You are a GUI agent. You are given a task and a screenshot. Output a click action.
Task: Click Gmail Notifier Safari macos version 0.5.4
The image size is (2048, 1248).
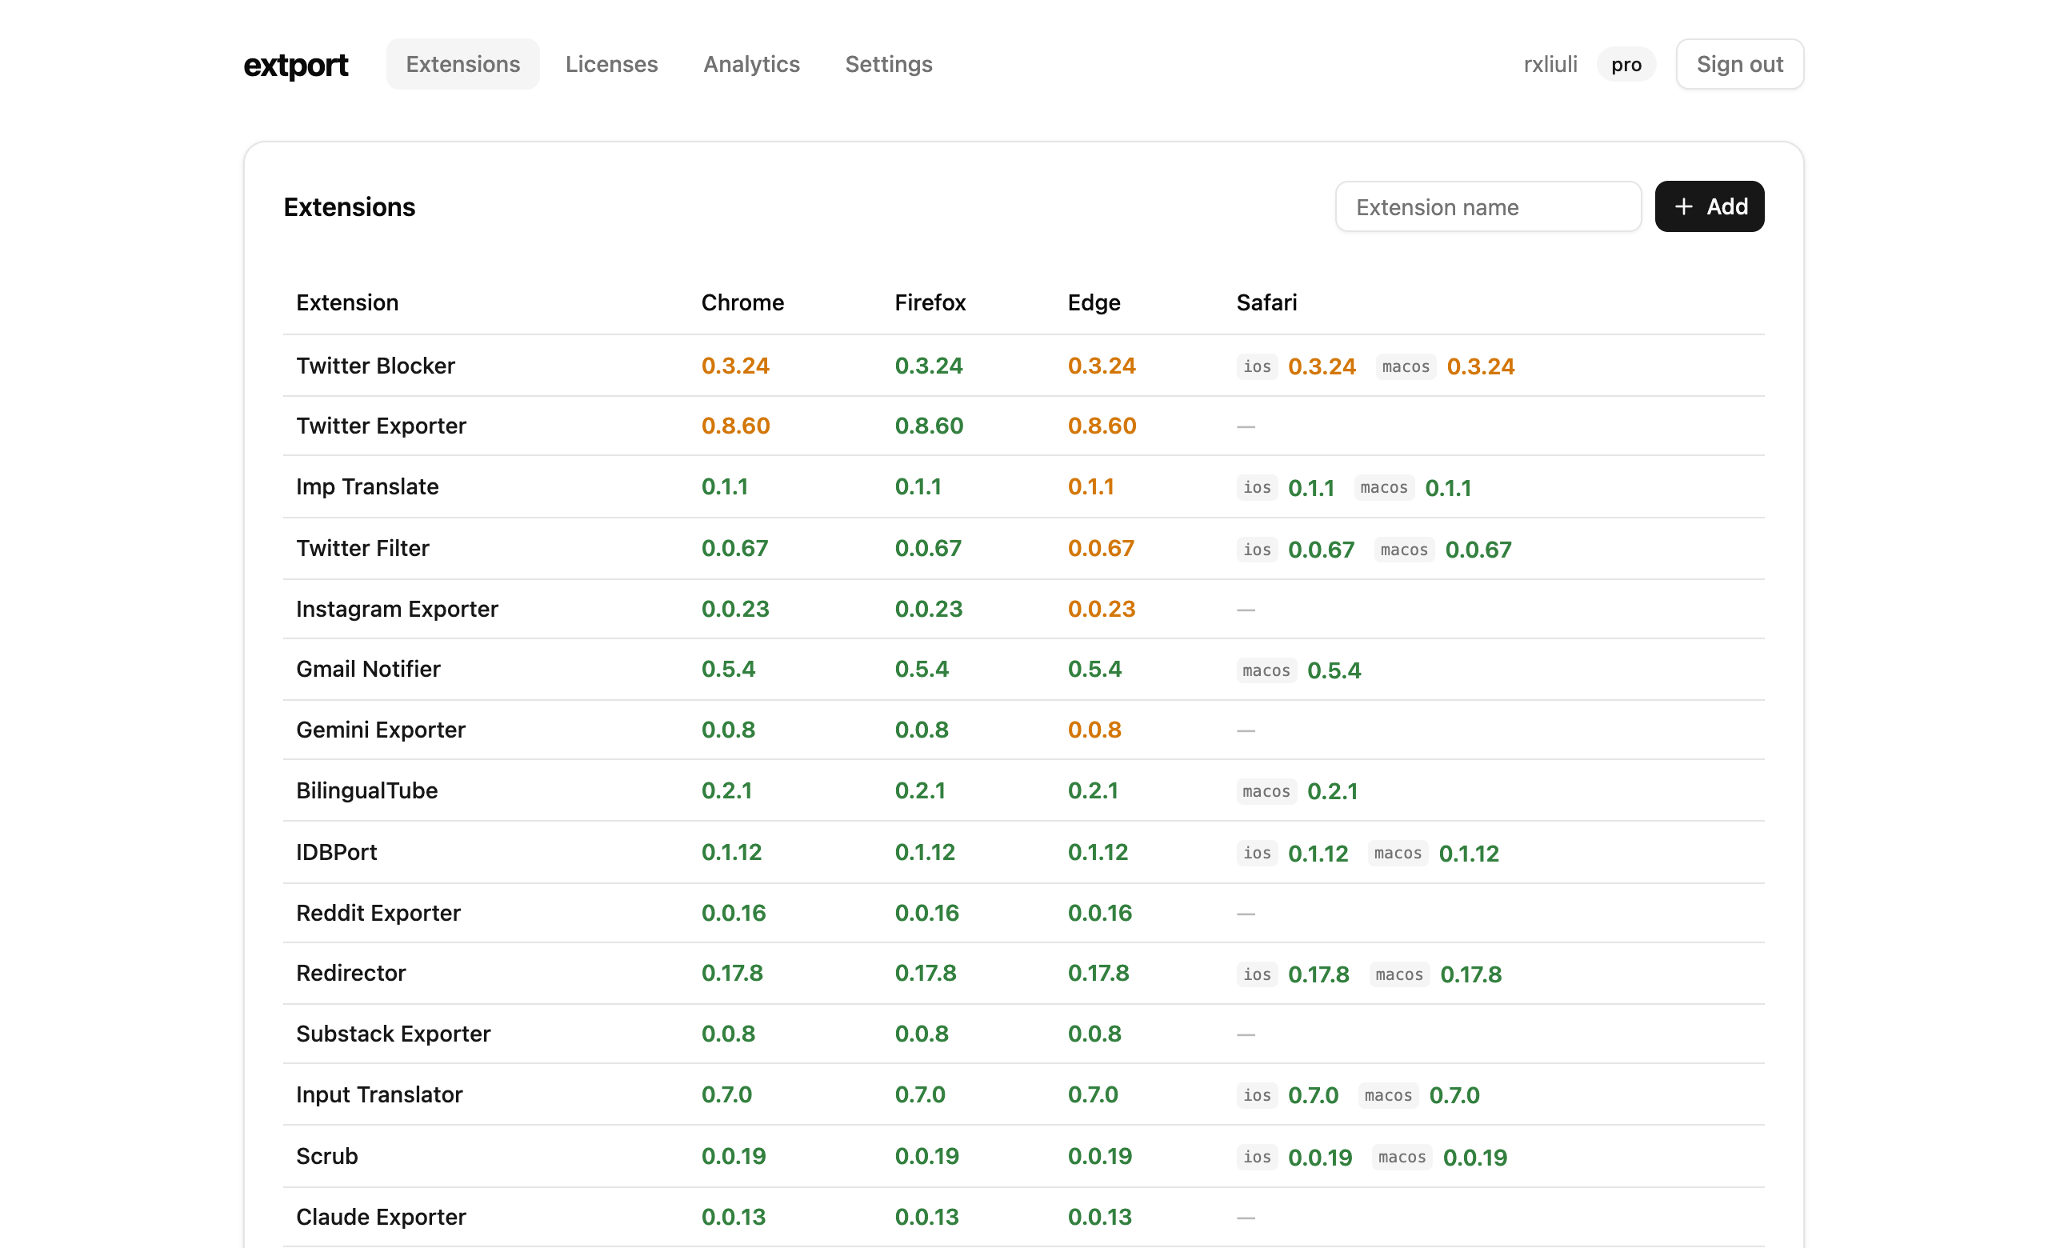click(1334, 670)
